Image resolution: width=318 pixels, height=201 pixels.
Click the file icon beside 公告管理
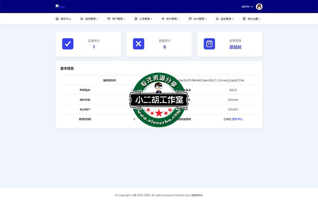click(136, 19)
